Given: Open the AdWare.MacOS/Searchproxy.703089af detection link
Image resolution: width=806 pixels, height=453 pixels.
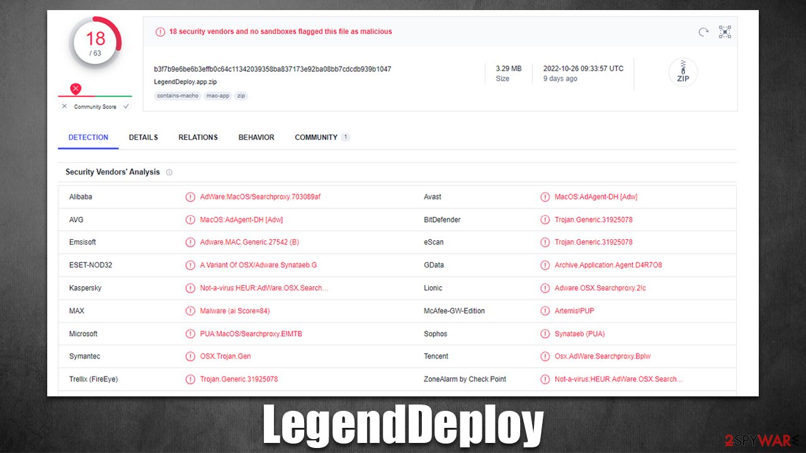Looking at the screenshot, I should (261, 196).
